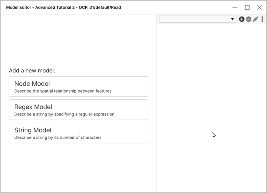This screenshot has height=193, width=267.
Task: Pick the String Model option
Action: tap(33, 130)
